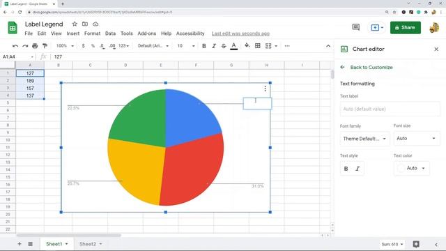This screenshot has height=251, width=446.
Task: Select the Paint format tool
Action: tap(45, 46)
